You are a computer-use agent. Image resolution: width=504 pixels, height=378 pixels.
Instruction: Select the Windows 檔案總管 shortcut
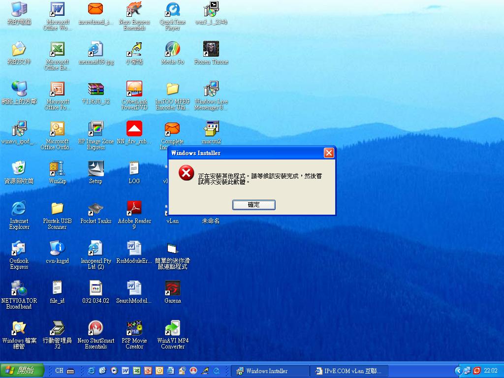[19, 335]
